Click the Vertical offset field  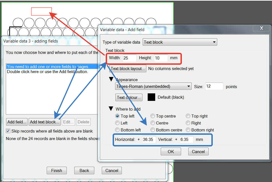click(x=187, y=139)
